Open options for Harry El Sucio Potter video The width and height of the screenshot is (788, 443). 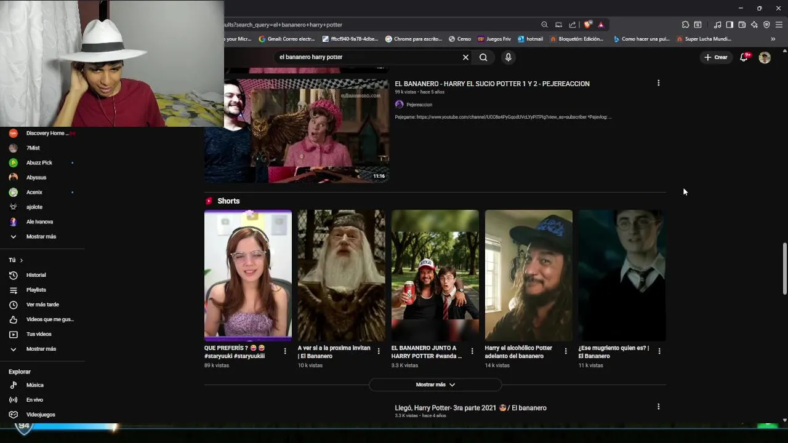(x=658, y=83)
